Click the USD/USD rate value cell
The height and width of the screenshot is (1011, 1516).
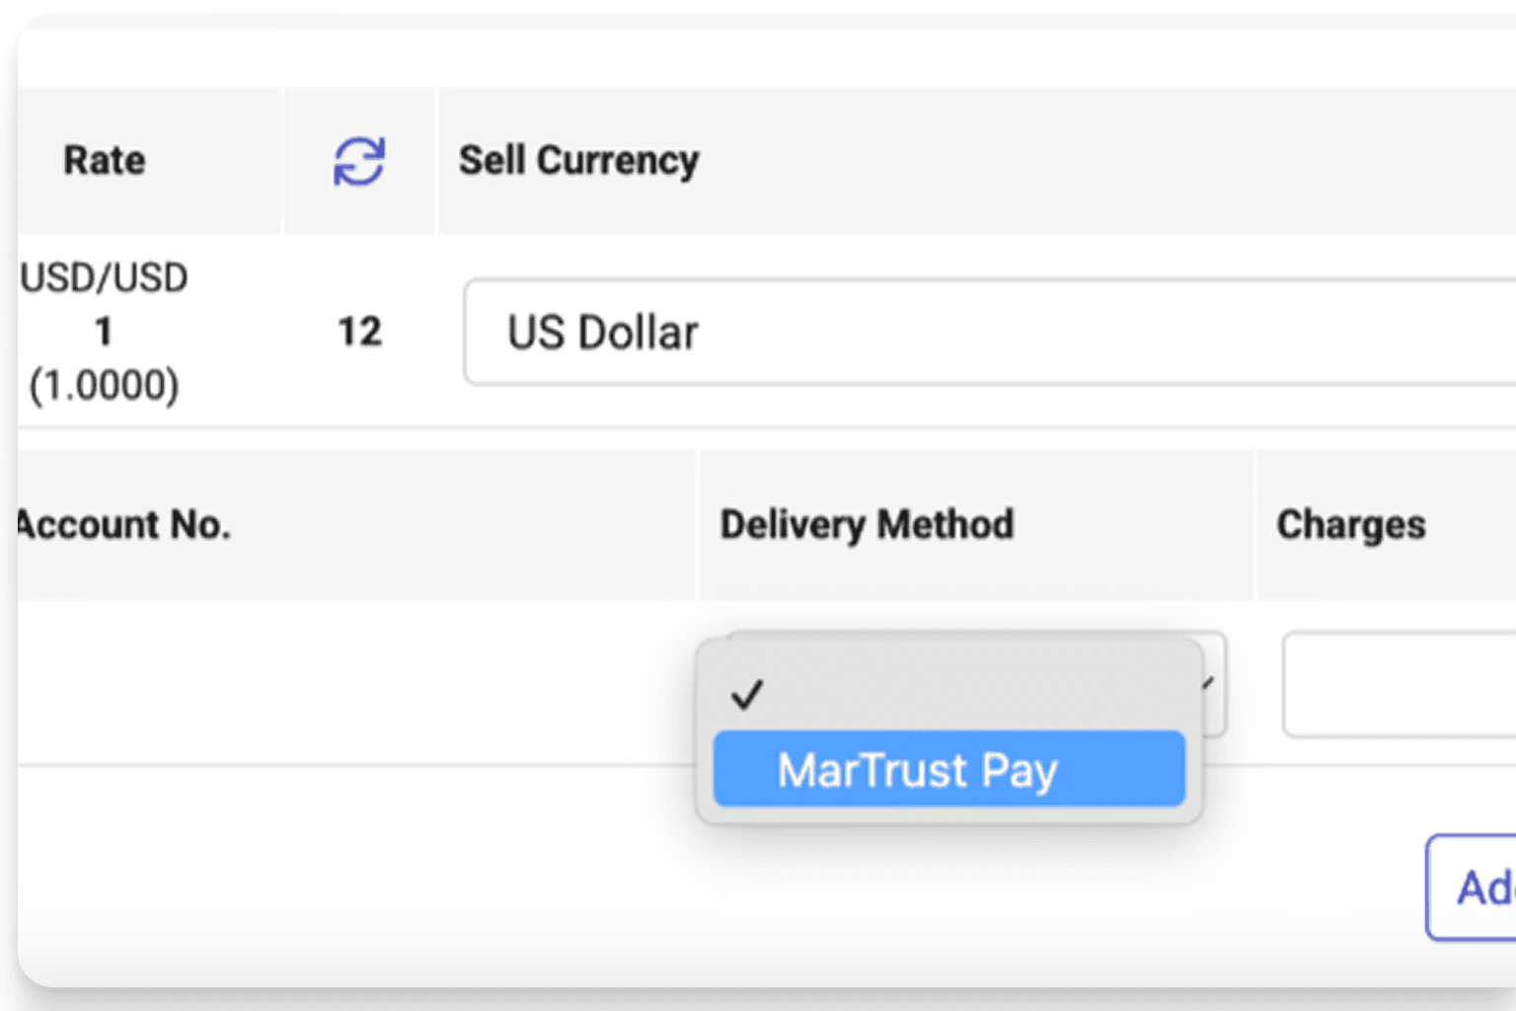pos(104,331)
